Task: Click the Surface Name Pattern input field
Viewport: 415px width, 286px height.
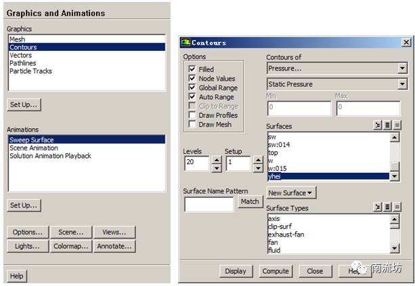Action: 209,204
